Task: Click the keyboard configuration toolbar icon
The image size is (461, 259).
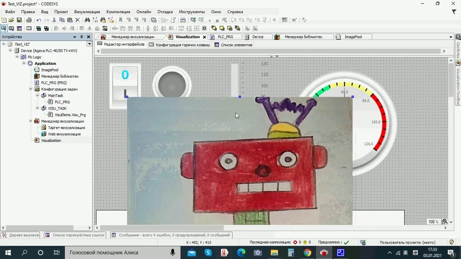Action: coord(29,28)
